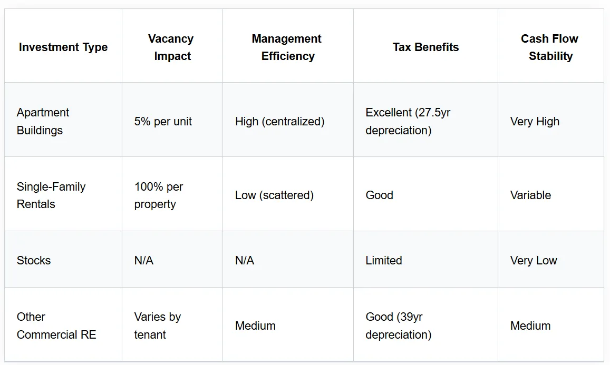
Task: Click the 5% per unit cell
Action: (163, 121)
